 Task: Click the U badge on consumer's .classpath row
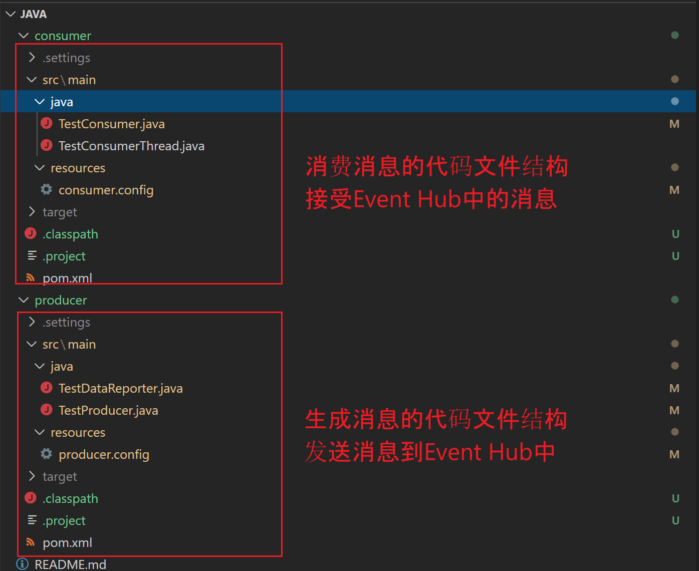pos(675,234)
